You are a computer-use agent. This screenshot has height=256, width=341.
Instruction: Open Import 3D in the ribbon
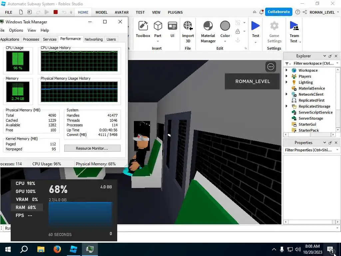point(188,32)
